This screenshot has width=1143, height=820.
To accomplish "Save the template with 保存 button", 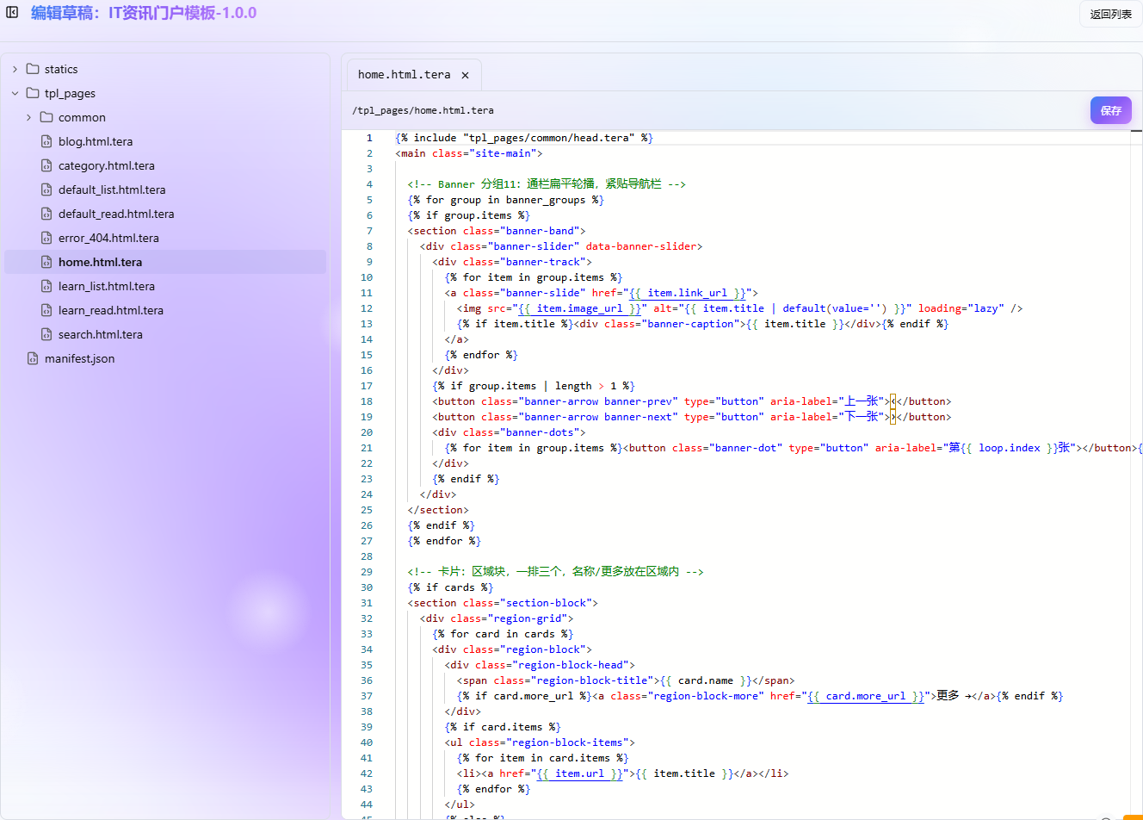I will [1110, 110].
